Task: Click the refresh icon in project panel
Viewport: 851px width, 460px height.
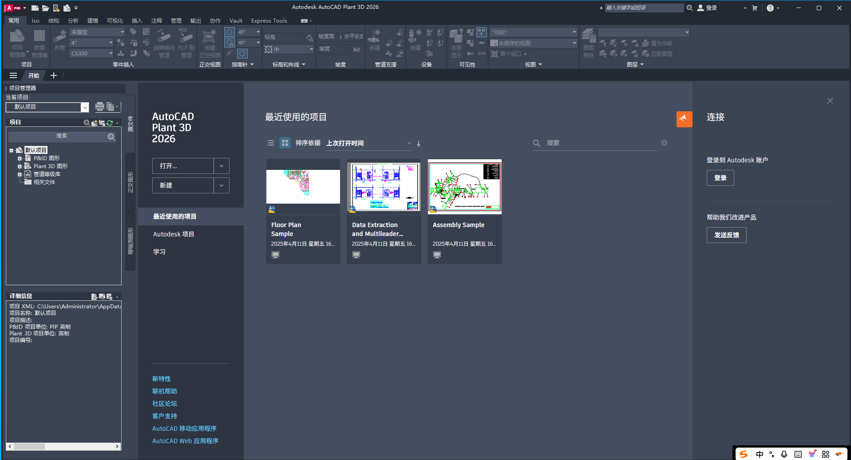Action: 110,123
